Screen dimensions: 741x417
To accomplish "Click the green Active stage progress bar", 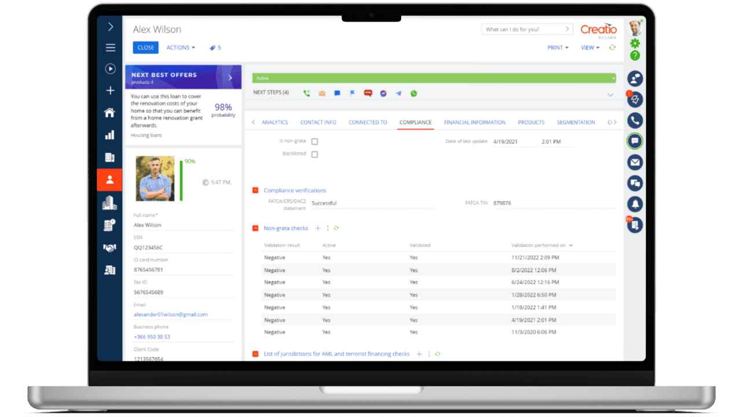I will tap(433, 78).
